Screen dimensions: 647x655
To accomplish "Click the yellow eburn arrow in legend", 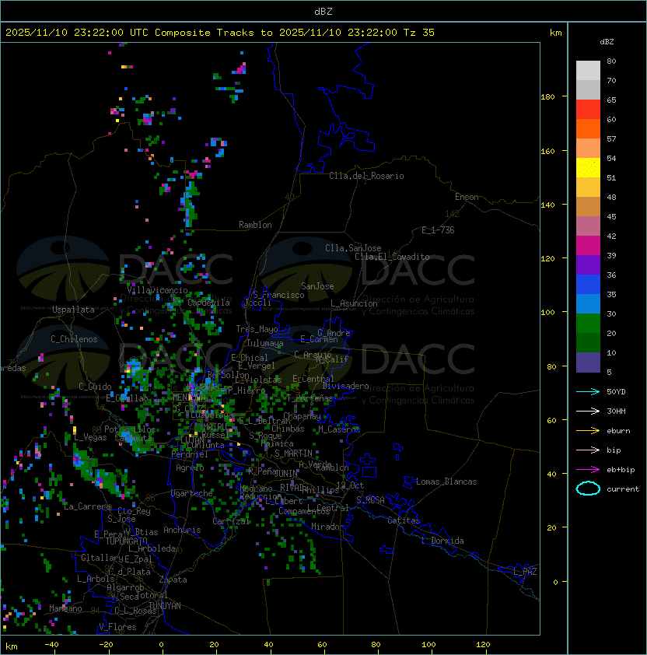I will (x=588, y=430).
